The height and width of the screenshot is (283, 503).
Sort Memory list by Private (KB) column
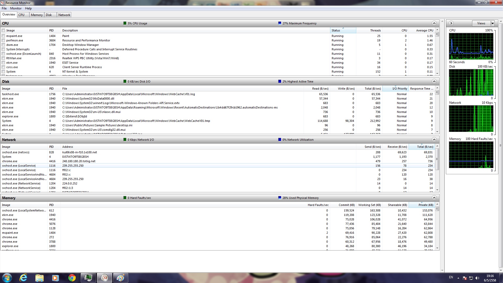422,205
